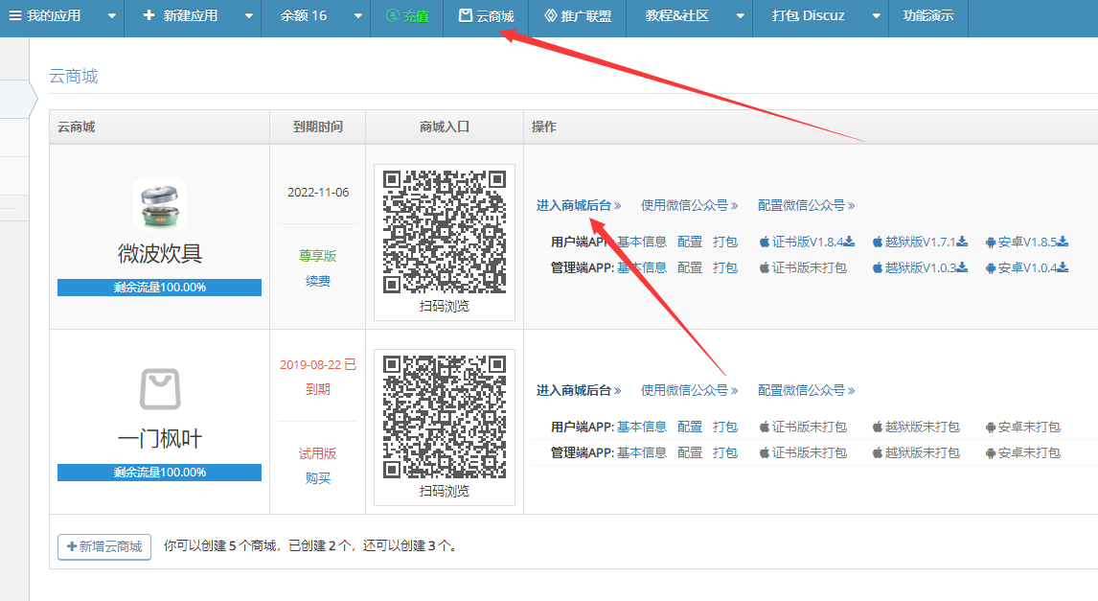The height and width of the screenshot is (601, 1098).
Task: Open the 功能演示 menu item
Action: (x=928, y=15)
